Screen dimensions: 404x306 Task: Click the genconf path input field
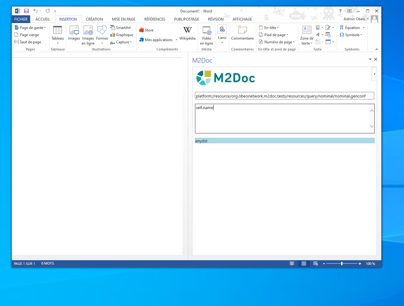[284, 96]
